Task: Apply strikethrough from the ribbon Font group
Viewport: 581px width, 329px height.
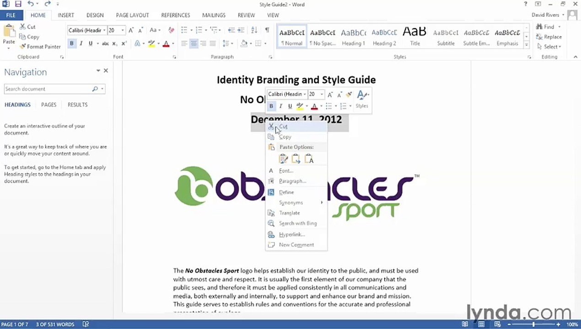Action: [105, 43]
